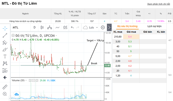173x101 pixels.
Task: Click the Tổng GT column header
Action: pos(92,14)
